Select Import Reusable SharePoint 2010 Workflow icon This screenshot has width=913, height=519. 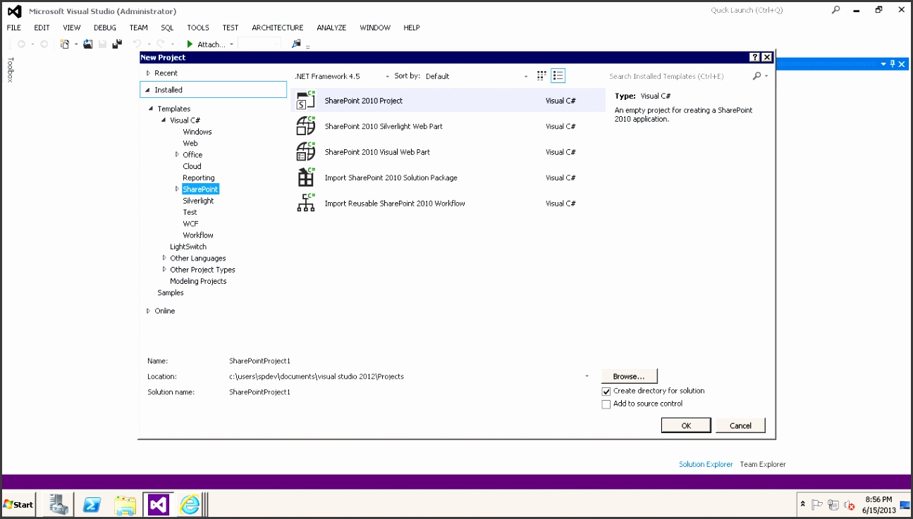click(x=305, y=204)
